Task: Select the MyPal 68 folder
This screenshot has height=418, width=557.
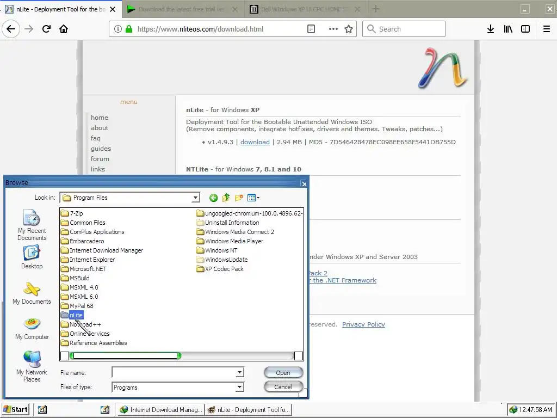Action: [x=77, y=306]
